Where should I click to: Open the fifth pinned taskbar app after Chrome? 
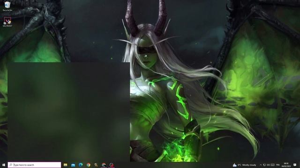pos(96,165)
